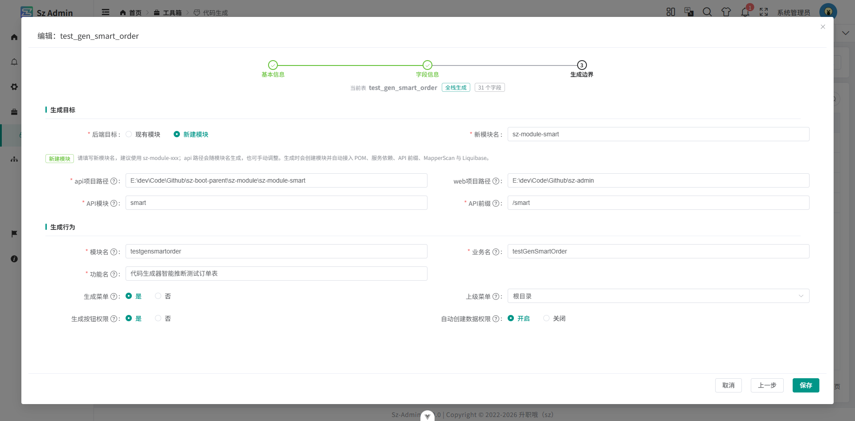
Task: Focus the API前缀 /smart input
Action: (x=658, y=203)
